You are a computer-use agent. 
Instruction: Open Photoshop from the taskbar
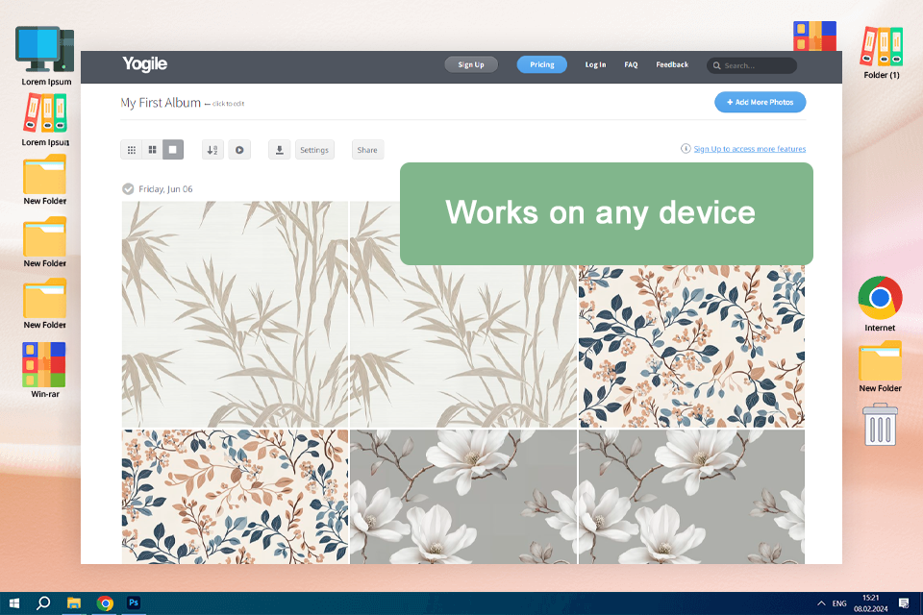pos(134,603)
